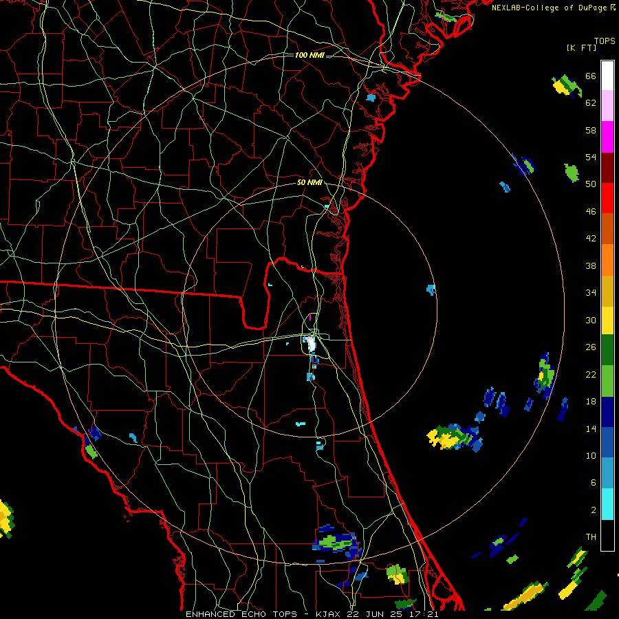The width and height of the screenshot is (619, 619).
Task: Click the white swatch above 66 in the legend
Action: point(607,76)
